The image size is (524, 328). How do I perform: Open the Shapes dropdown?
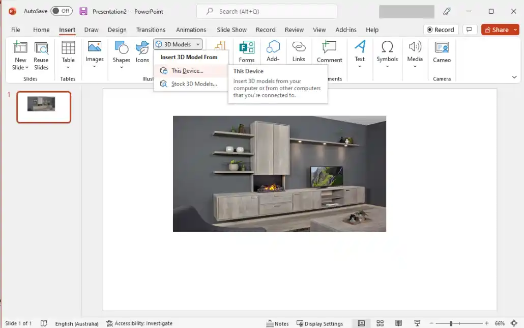pyautogui.click(x=122, y=56)
